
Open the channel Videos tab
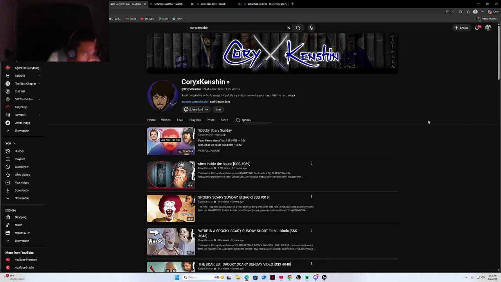click(166, 120)
